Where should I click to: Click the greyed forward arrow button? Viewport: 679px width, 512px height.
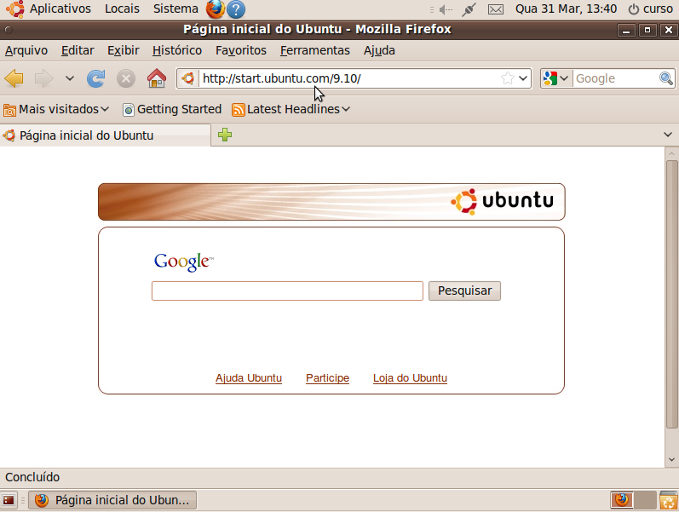(x=43, y=78)
